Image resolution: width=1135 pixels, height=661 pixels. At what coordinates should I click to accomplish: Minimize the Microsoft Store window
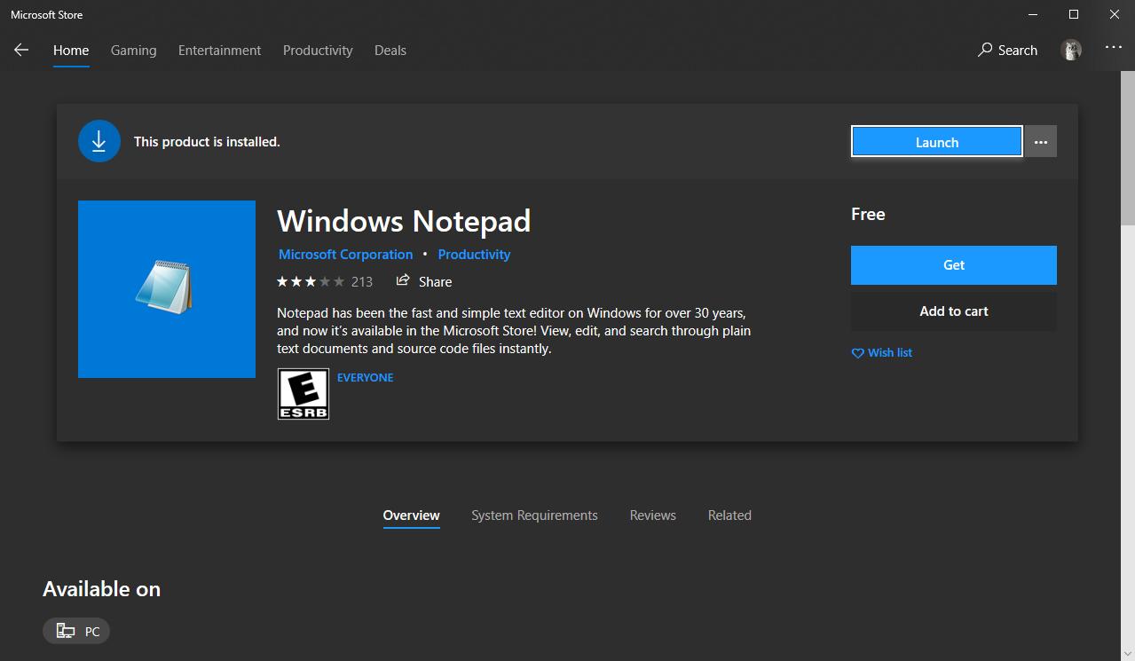click(1033, 14)
